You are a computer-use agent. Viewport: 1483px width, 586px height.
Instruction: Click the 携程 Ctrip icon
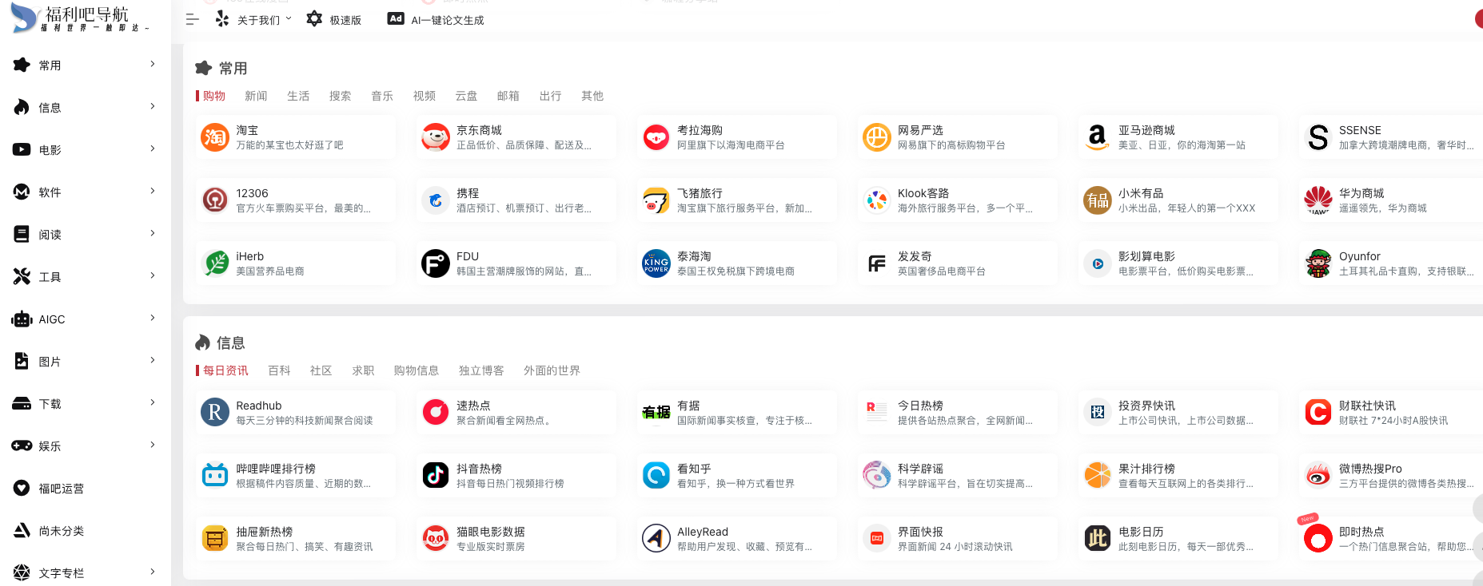pos(436,200)
